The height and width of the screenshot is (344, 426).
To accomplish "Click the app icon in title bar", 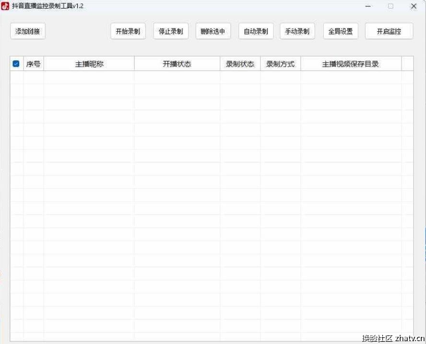I will [x=5, y=6].
